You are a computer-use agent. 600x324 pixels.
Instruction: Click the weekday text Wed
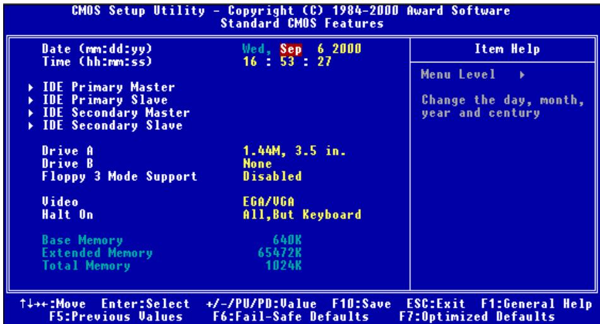click(257, 49)
